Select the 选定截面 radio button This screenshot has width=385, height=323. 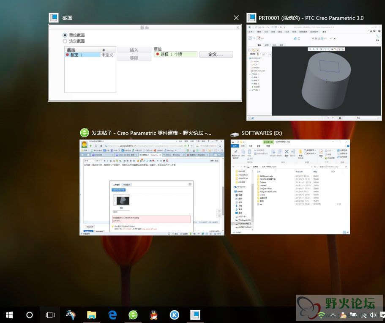(x=65, y=41)
